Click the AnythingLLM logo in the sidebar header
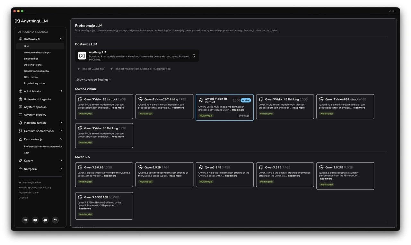 (x=31, y=21)
